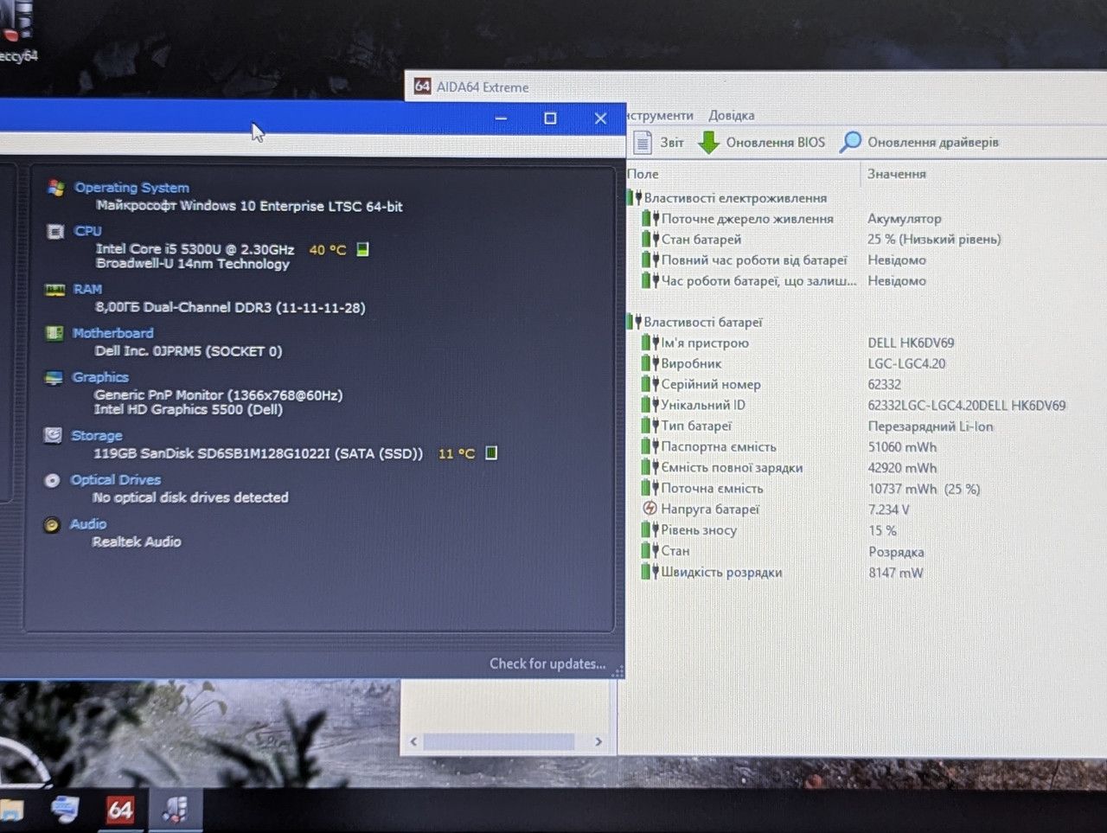
Task: Click the Dell Inc. 0JPRM5 (SOCKET 0) text
Action: [x=189, y=351]
